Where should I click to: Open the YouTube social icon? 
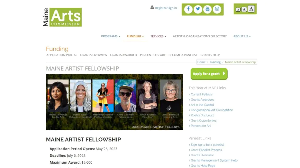(207, 9)
